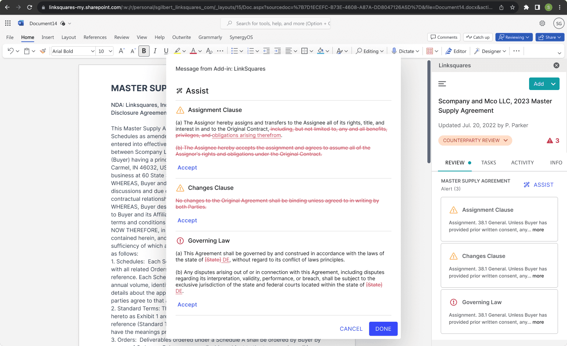The image size is (567, 346).
Task: Bookmark this page with the star icon
Action: [513, 7]
